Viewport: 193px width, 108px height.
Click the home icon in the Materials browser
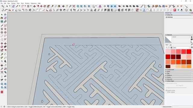coord(171,47)
